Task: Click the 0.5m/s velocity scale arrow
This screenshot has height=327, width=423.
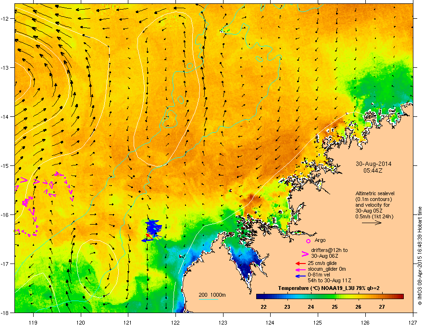Action: coord(372,223)
